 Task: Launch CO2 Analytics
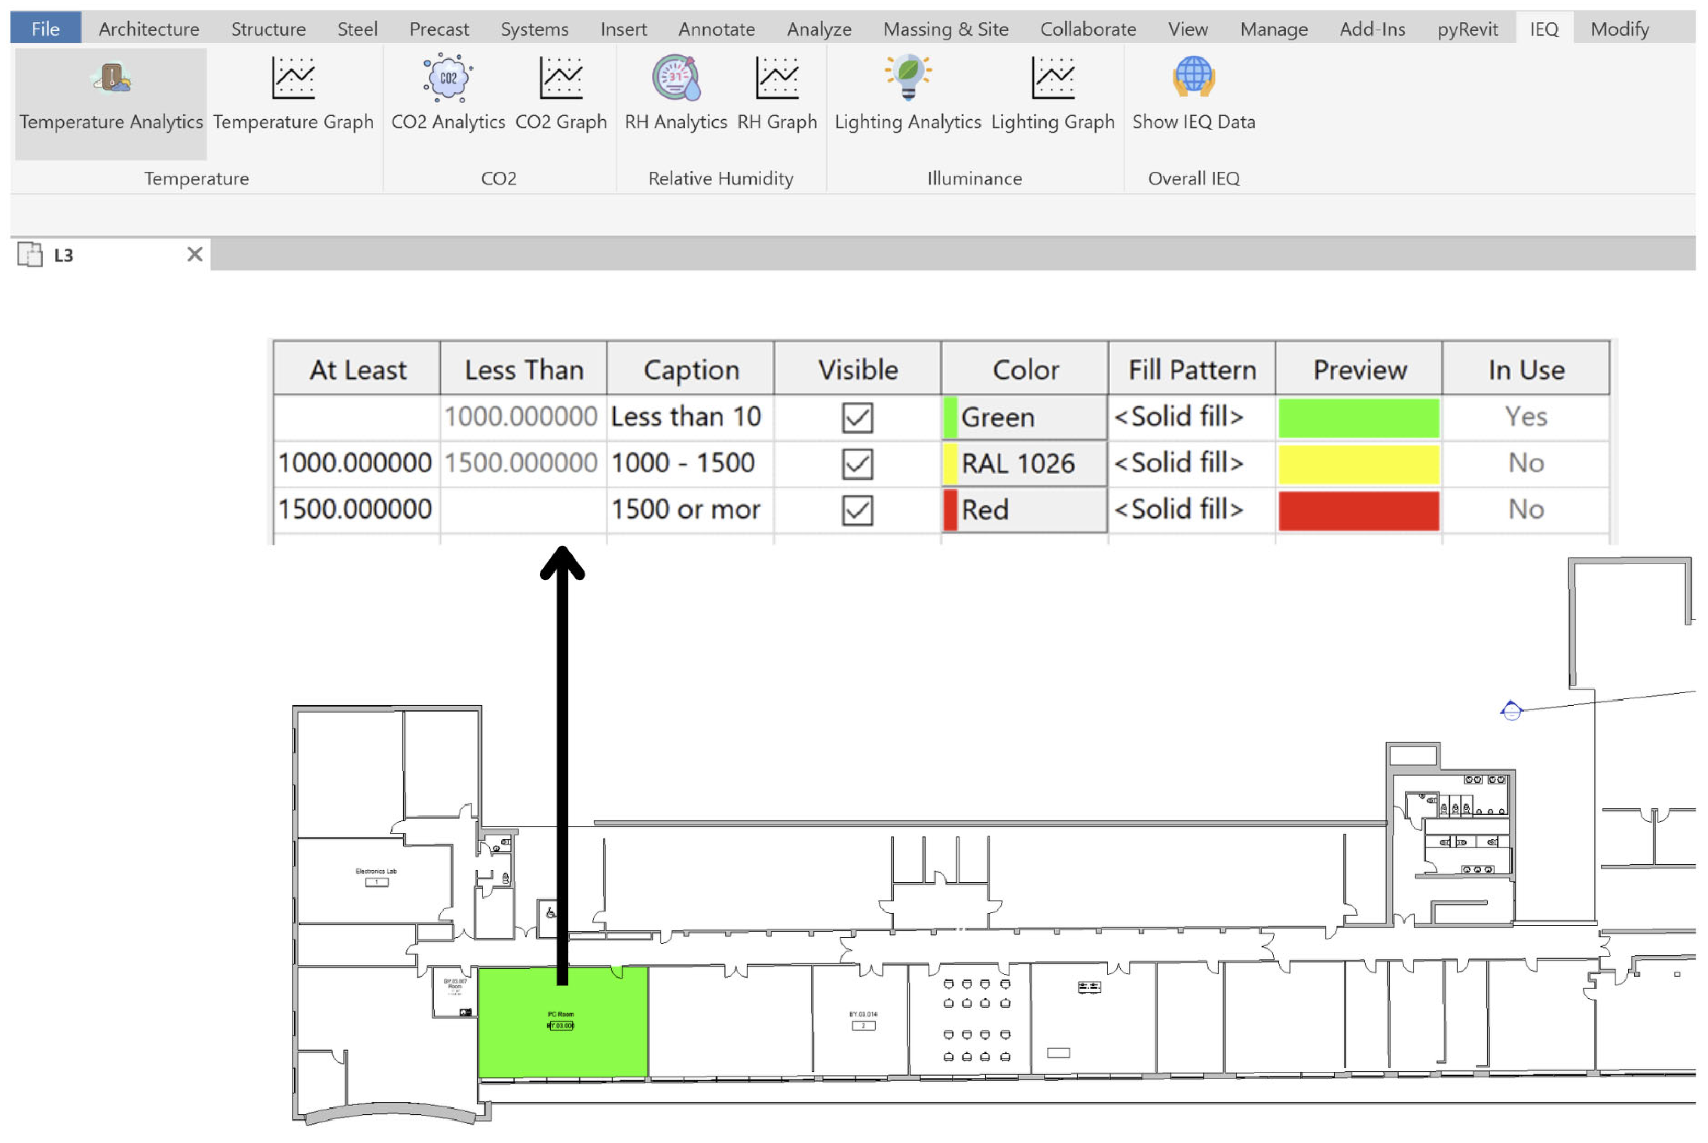[x=448, y=94]
